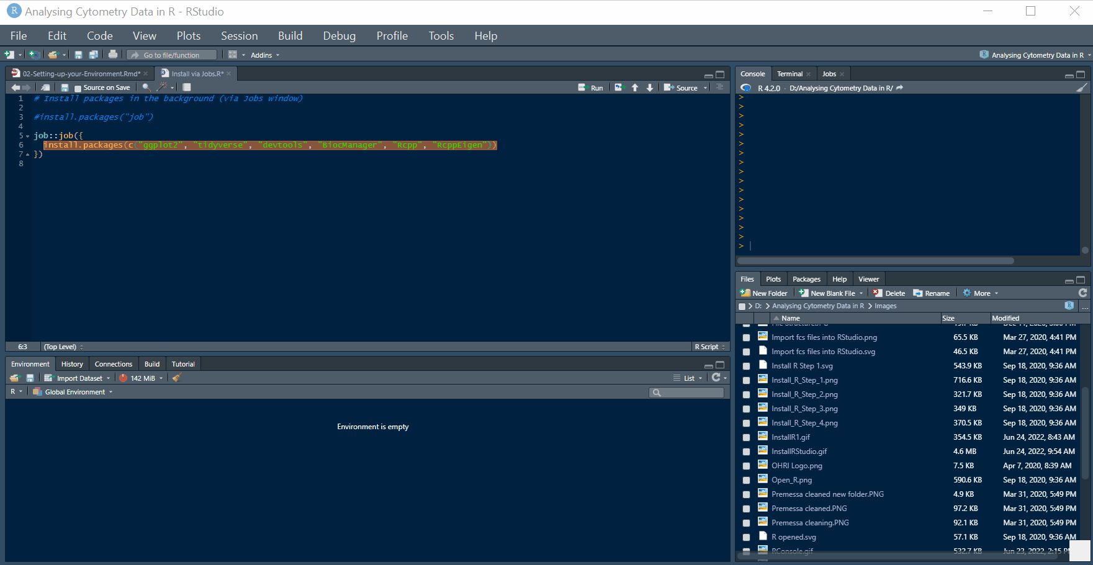1093x565 pixels.
Task: Open Import Dataset dropdown
Action: coord(77,378)
